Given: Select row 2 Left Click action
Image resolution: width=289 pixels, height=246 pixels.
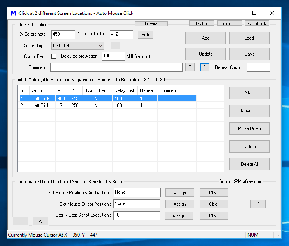Looking at the screenshot, I should click(108, 105).
